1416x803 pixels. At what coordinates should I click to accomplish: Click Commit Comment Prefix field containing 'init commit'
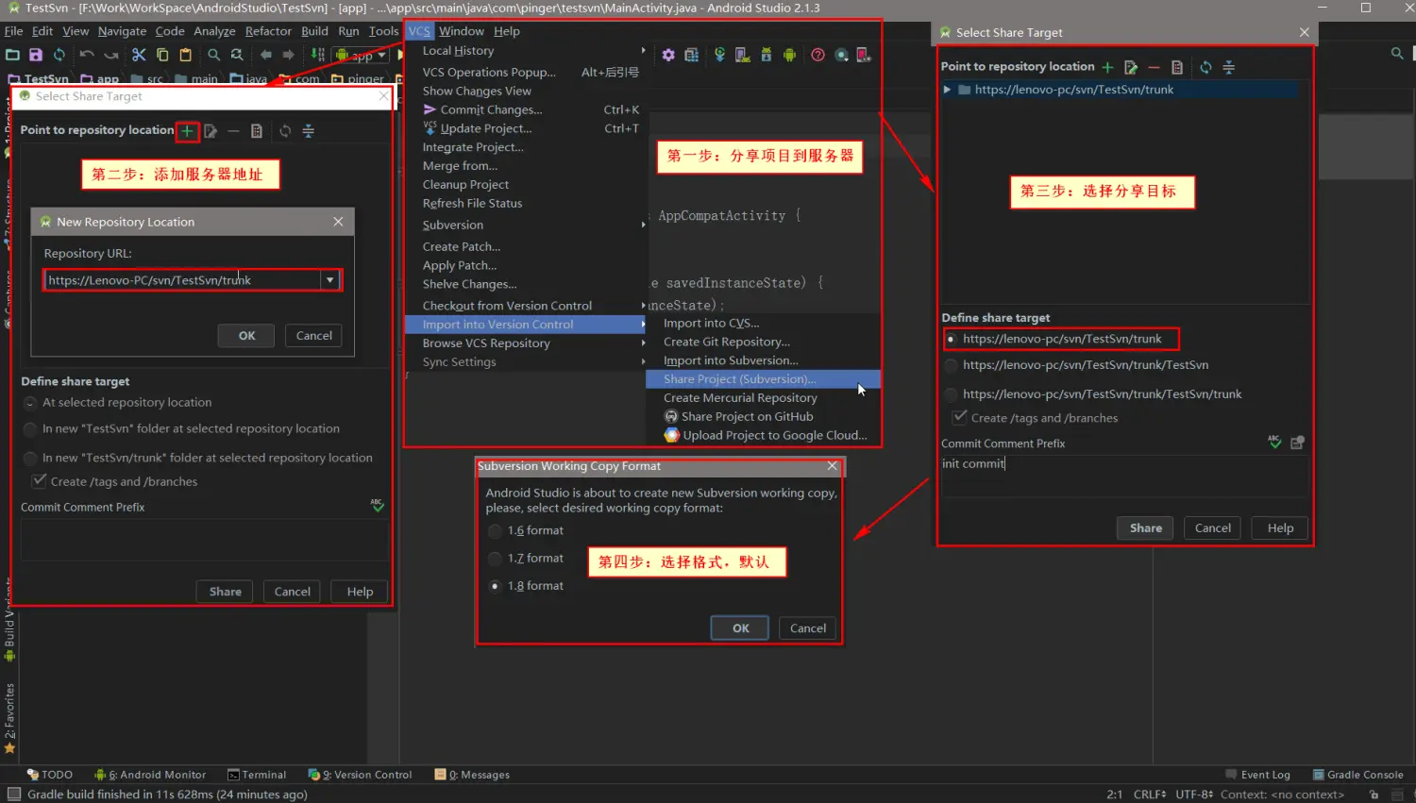(1123, 476)
